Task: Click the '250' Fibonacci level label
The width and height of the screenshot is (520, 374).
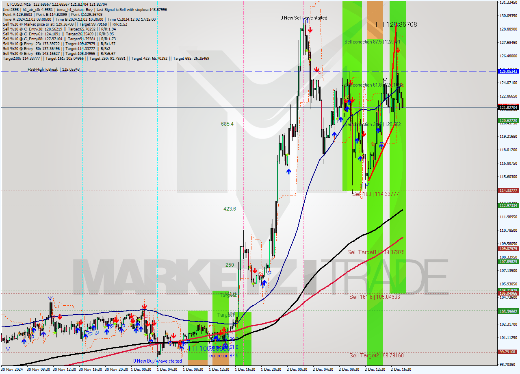Action: pyautogui.click(x=230, y=265)
